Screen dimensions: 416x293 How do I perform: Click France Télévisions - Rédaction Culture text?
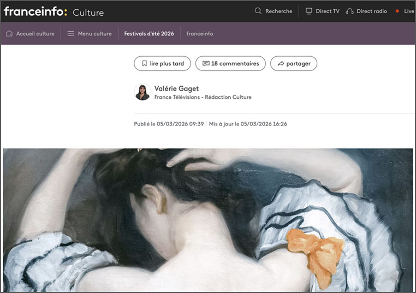[203, 97]
